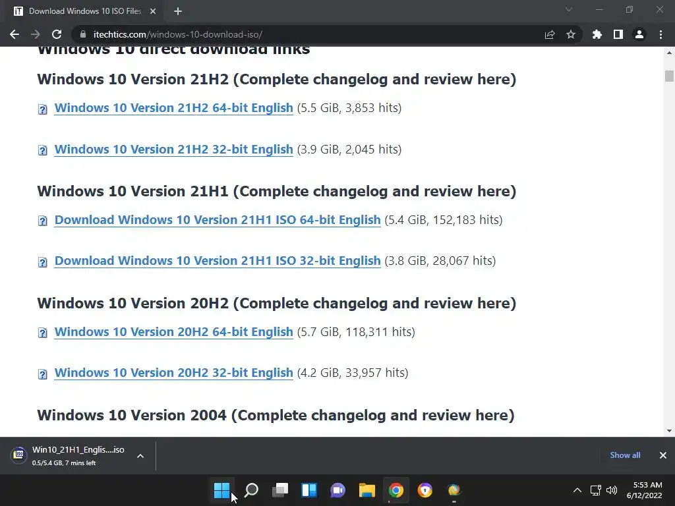Viewport: 675px width, 506px height.
Task: Bookmark this page with the star
Action: click(x=571, y=34)
